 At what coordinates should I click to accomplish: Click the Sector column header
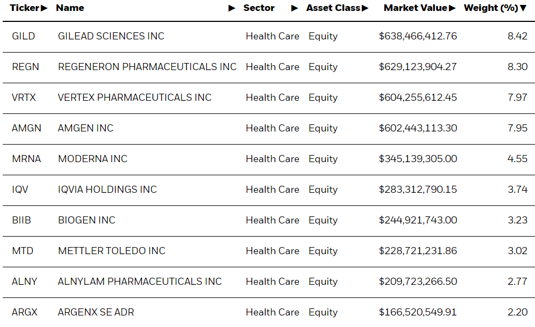(x=259, y=8)
